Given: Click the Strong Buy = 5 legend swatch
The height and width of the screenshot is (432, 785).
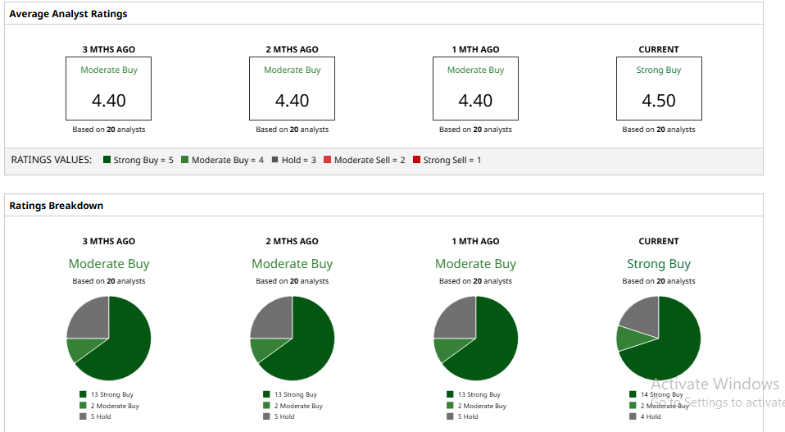Looking at the screenshot, I should pyautogui.click(x=107, y=160).
